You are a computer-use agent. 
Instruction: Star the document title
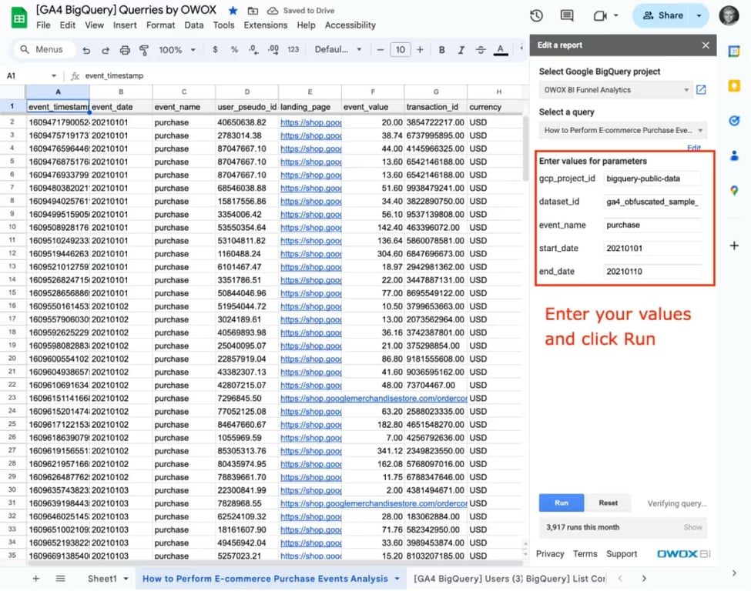tap(233, 11)
